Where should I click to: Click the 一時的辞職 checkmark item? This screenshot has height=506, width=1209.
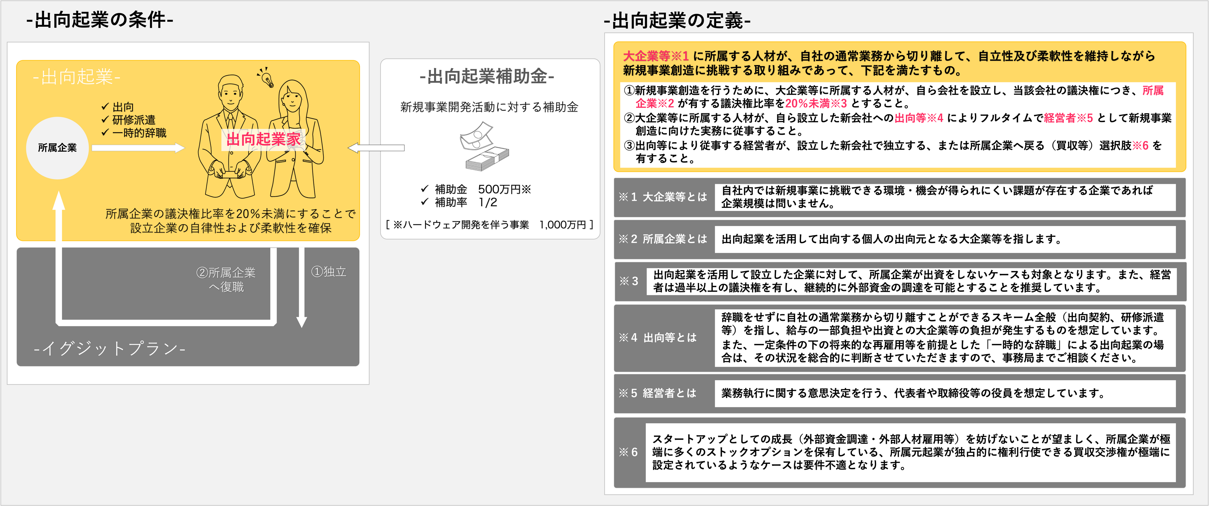click(x=134, y=133)
